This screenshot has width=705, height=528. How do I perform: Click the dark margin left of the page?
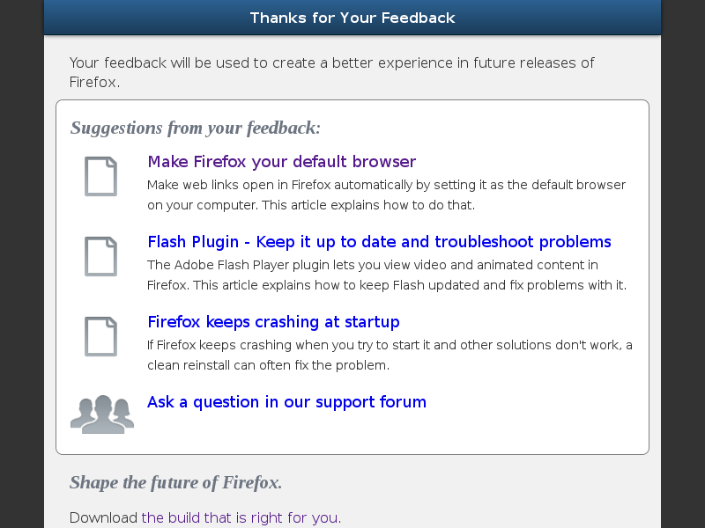(x=21, y=264)
